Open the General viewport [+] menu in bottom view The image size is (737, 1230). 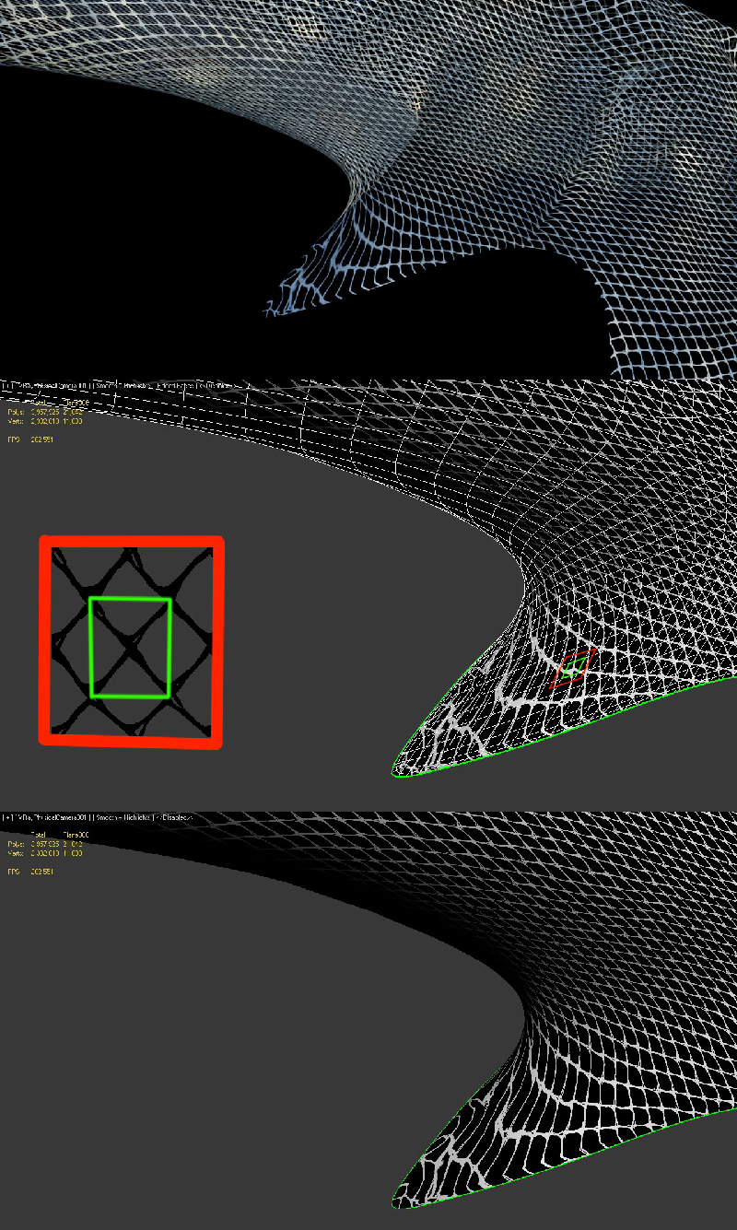pos(7,818)
